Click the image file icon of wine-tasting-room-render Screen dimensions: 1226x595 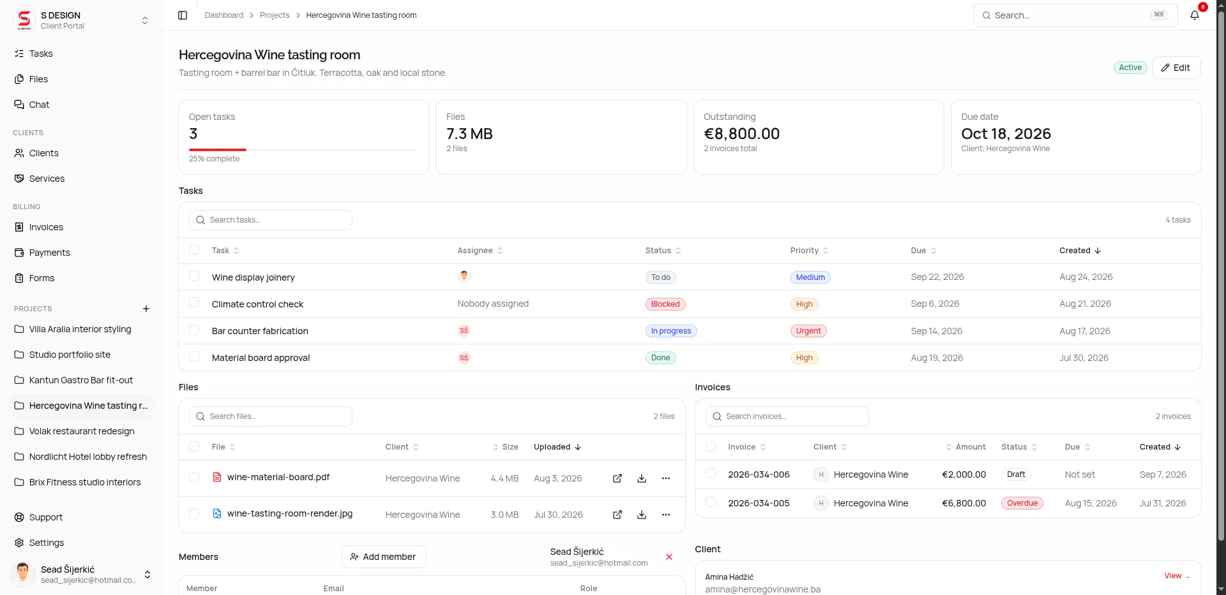tap(217, 513)
